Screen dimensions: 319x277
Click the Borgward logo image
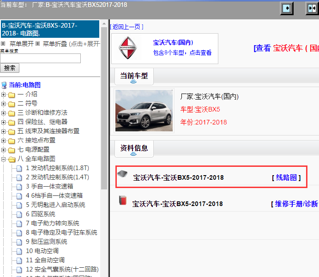(127, 48)
